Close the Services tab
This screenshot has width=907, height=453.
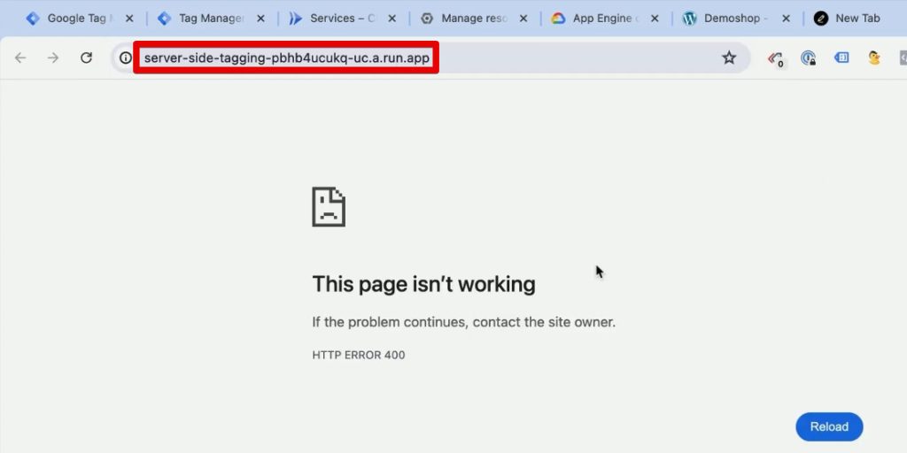[392, 19]
